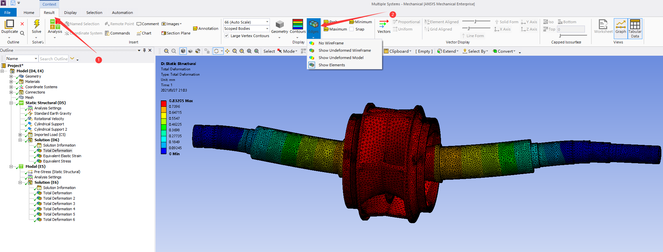The height and width of the screenshot is (252, 663).
Task: Open the Contours display icon
Action: pyautogui.click(x=297, y=25)
